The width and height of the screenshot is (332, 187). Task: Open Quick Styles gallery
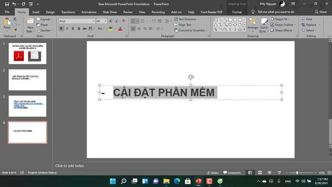coord(264,25)
